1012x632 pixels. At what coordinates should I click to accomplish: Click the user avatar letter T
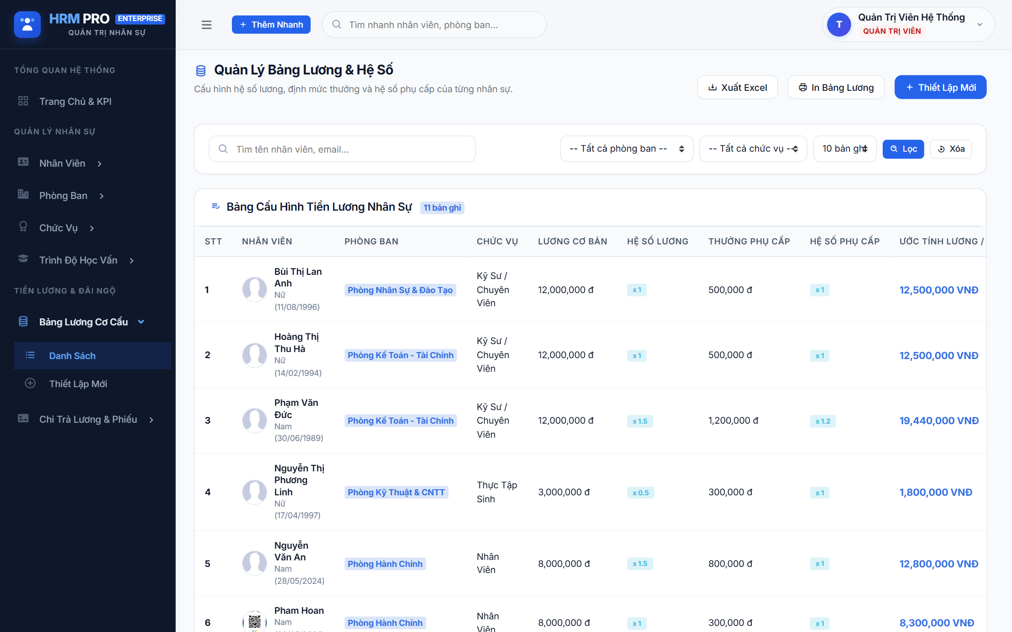coord(839,24)
